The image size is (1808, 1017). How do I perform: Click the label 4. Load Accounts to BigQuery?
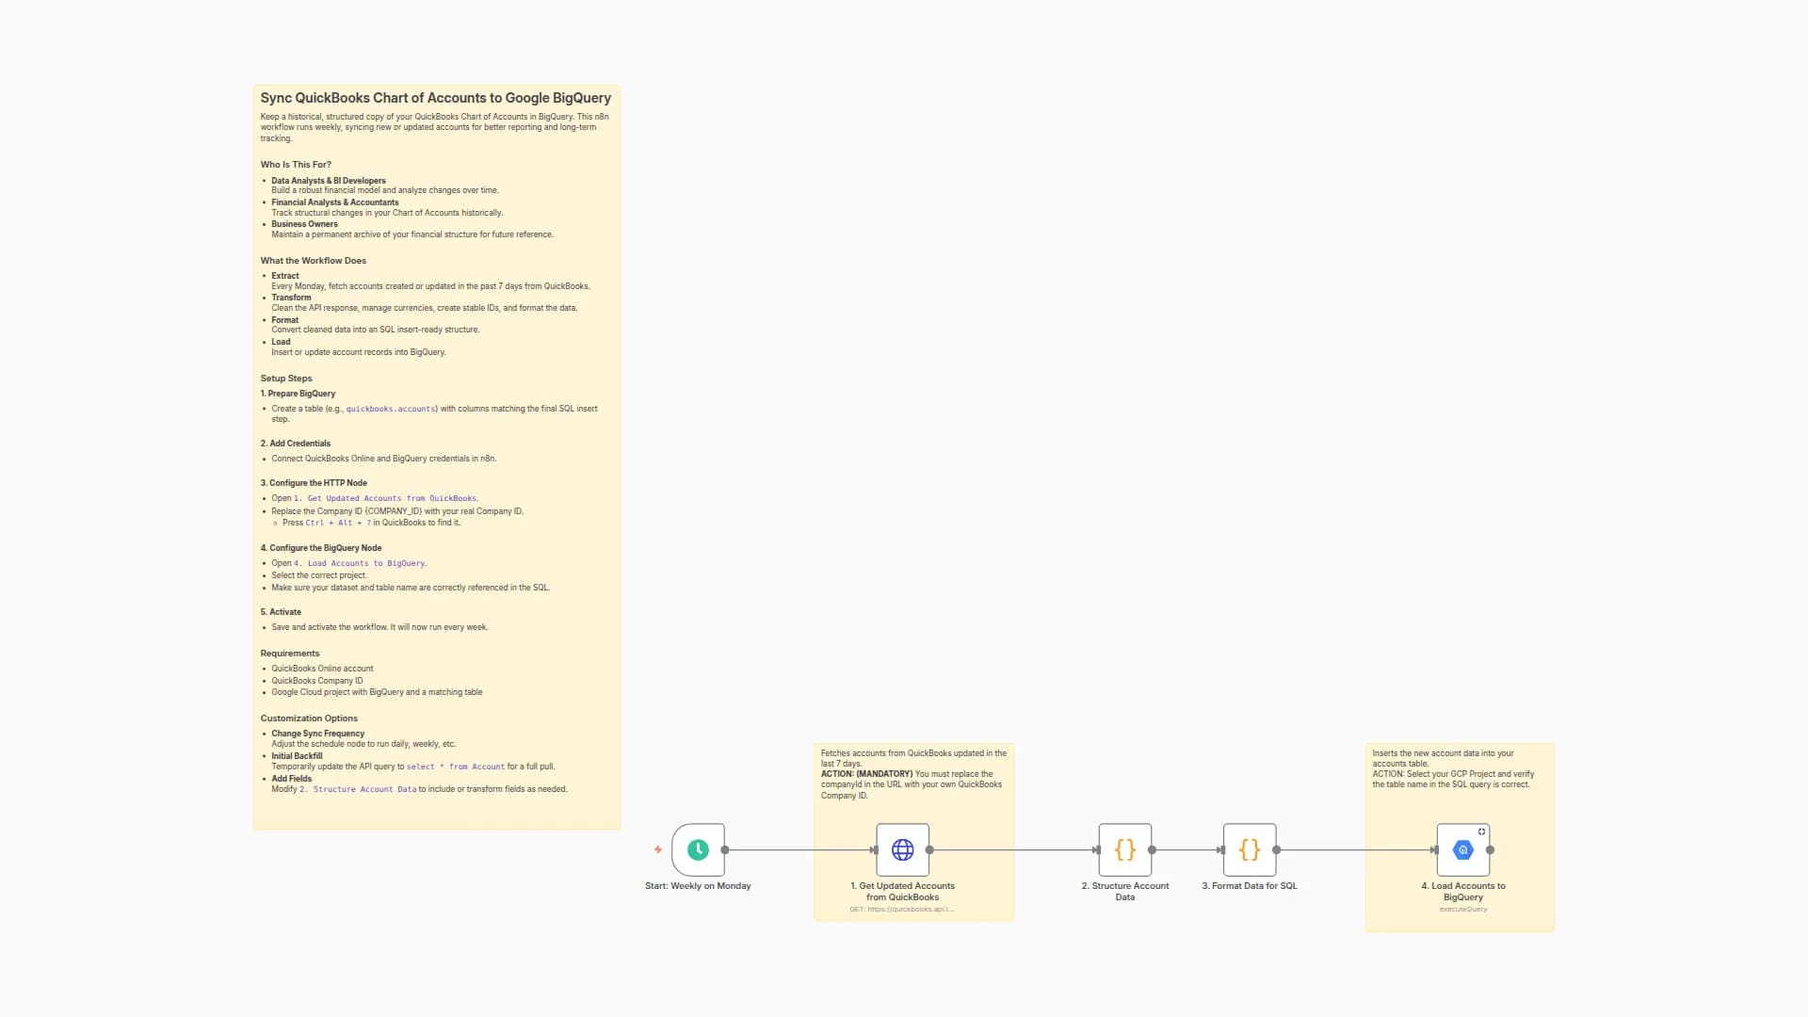coord(1462,892)
